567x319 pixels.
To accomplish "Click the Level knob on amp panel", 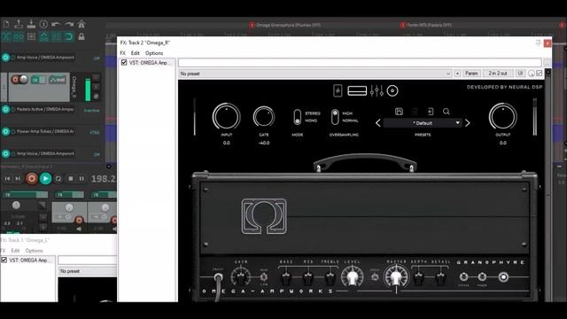I will [x=352, y=277].
